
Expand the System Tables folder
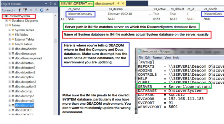[9, 30]
